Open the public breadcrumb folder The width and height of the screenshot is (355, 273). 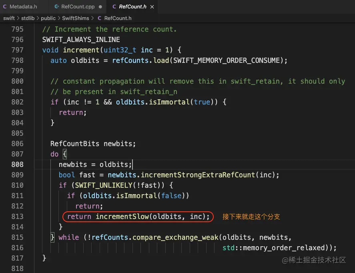(48, 18)
